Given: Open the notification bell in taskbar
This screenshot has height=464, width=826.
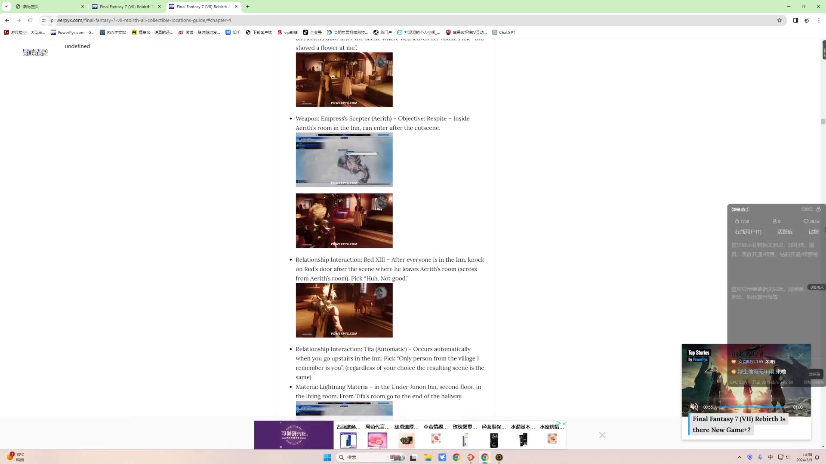Looking at the screenshot, I should click(x=817, y=457).
